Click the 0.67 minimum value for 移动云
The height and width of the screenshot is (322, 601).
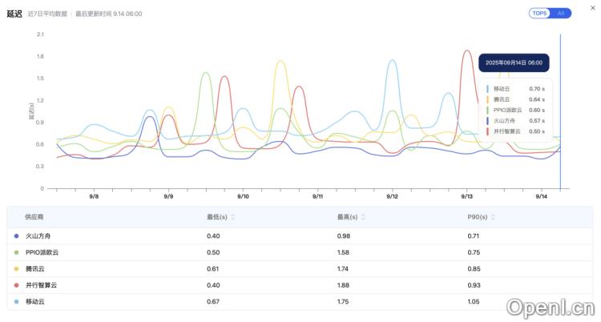(213, 302)
